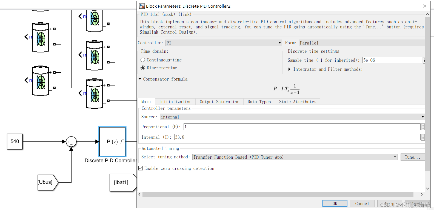
Task: Open the Data Types tab
Action: click(259, 102)
